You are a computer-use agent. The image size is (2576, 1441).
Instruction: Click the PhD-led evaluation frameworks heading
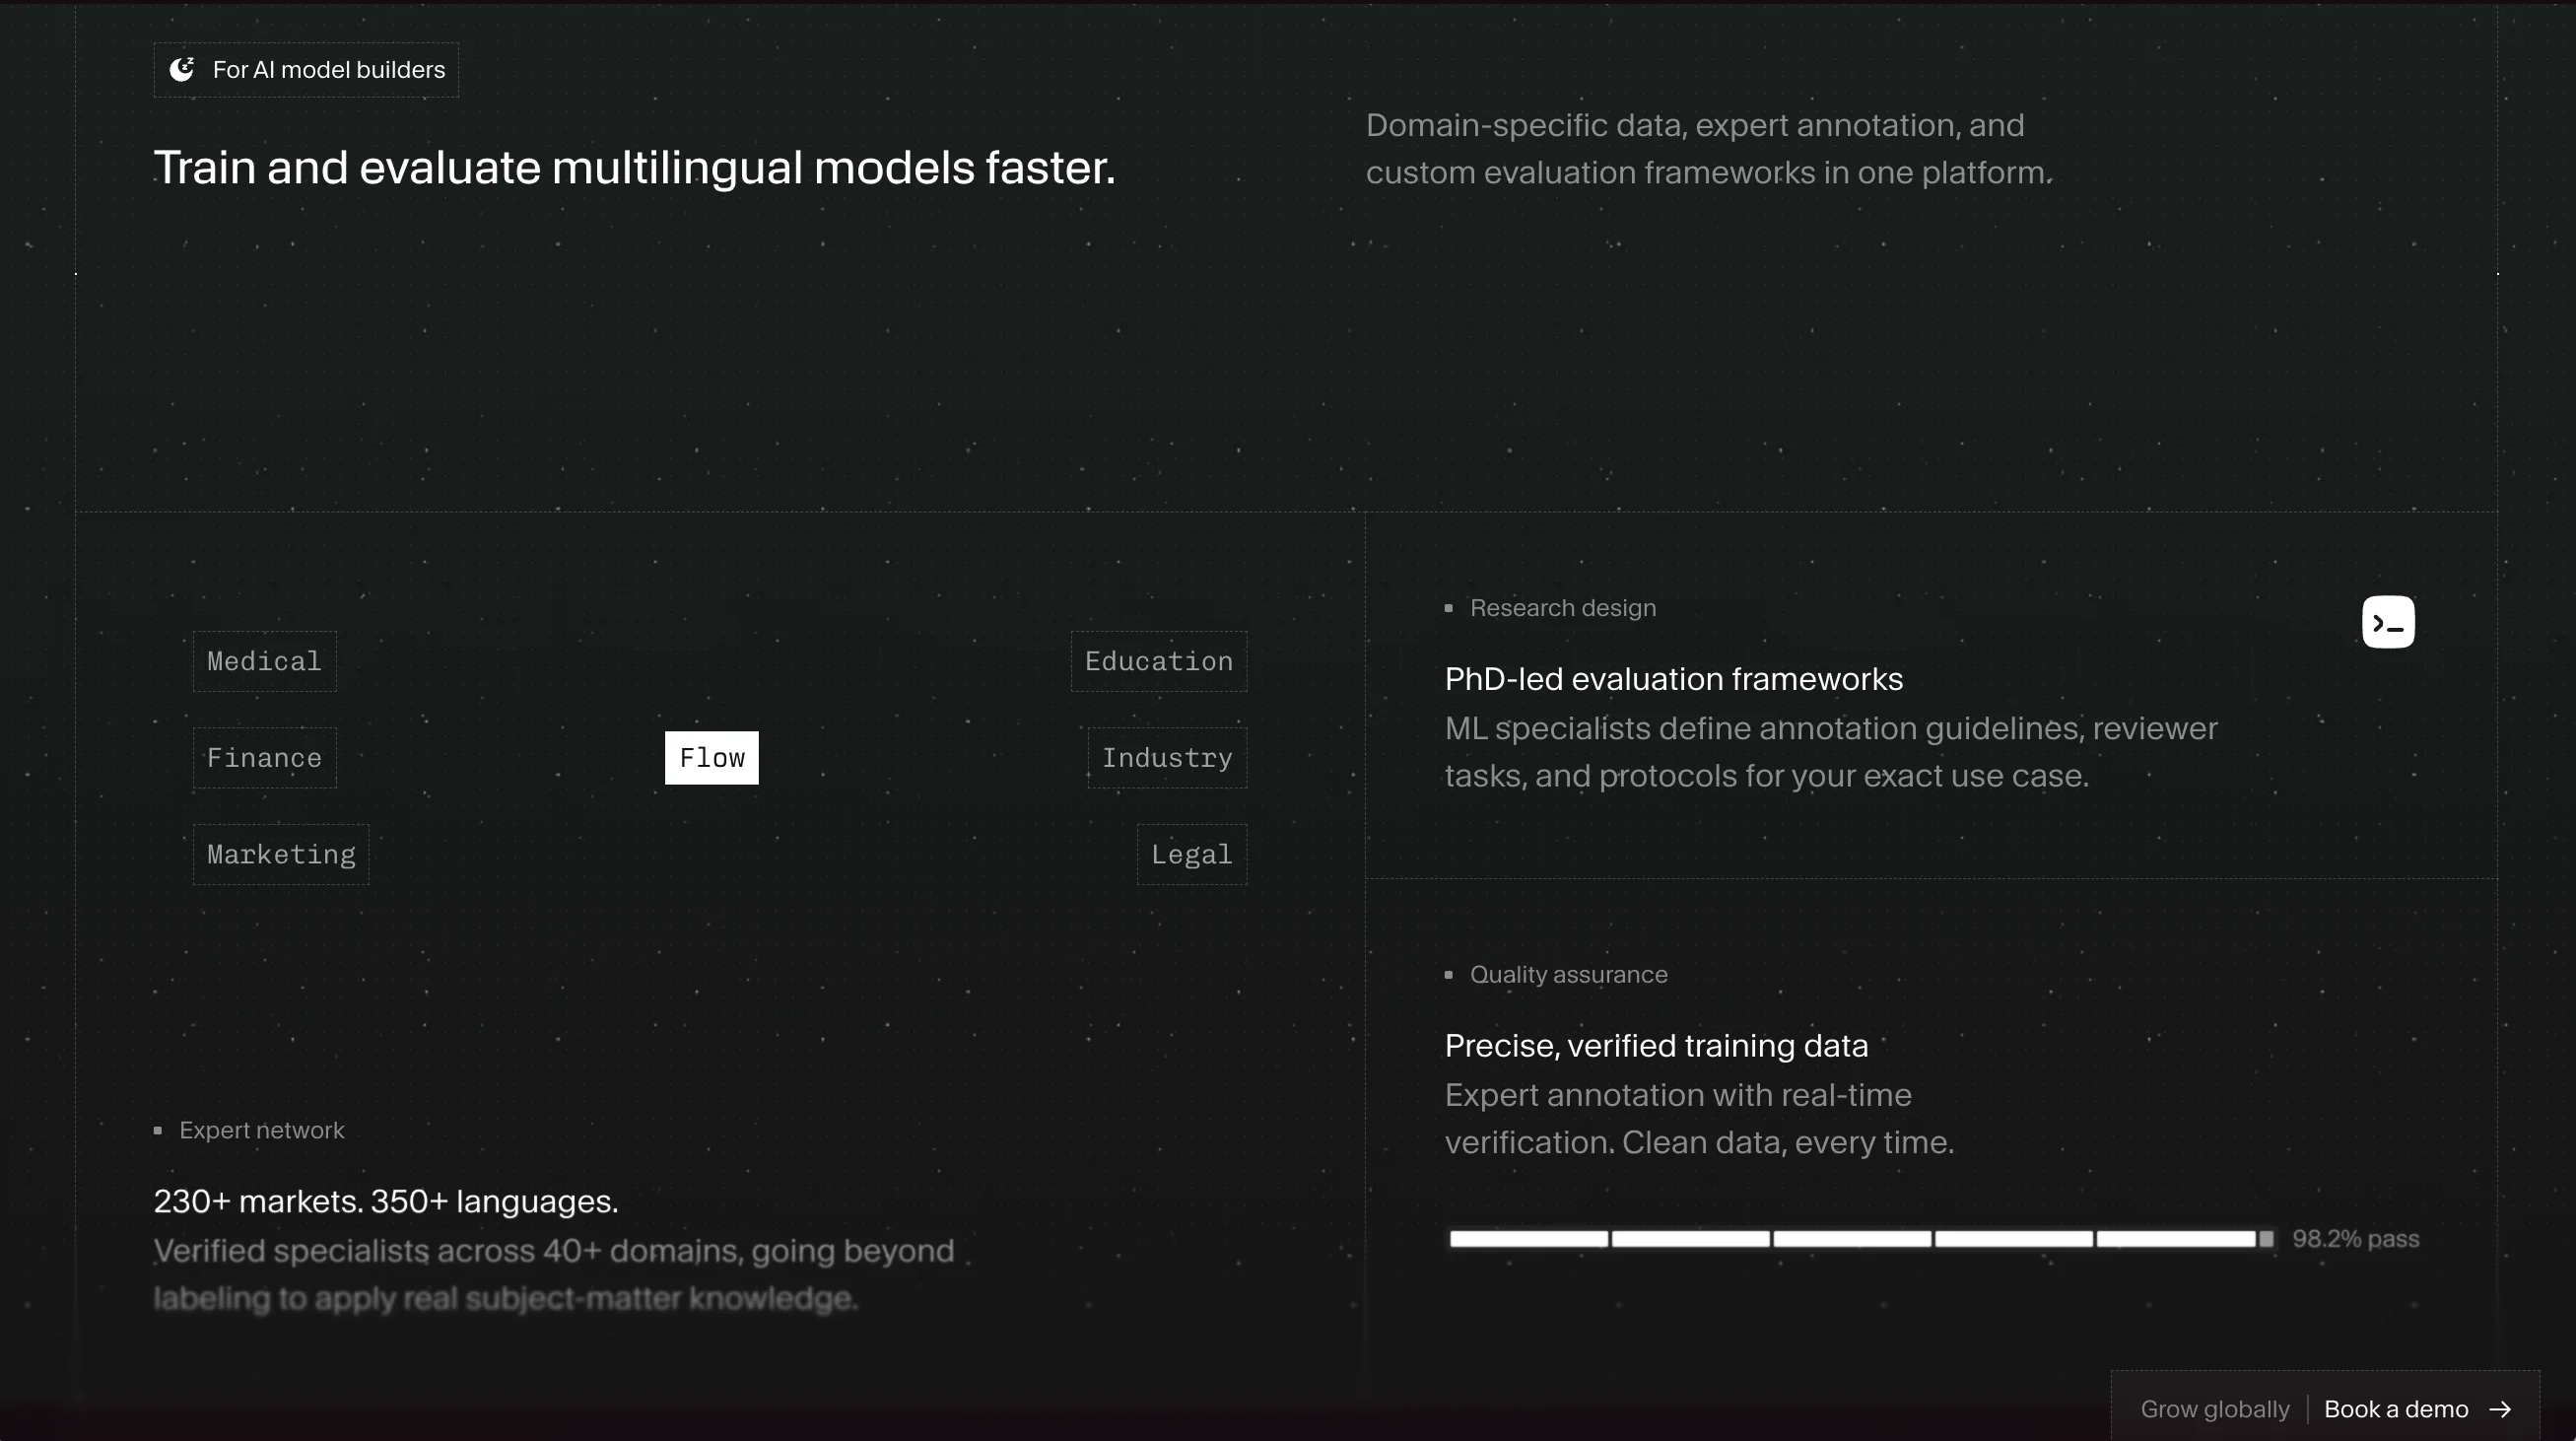pyautogui.click(x=1674, y=679)
